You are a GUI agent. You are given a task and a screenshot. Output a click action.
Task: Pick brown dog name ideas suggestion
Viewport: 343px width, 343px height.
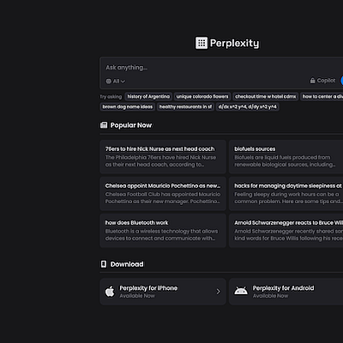[x=128, y=107]
